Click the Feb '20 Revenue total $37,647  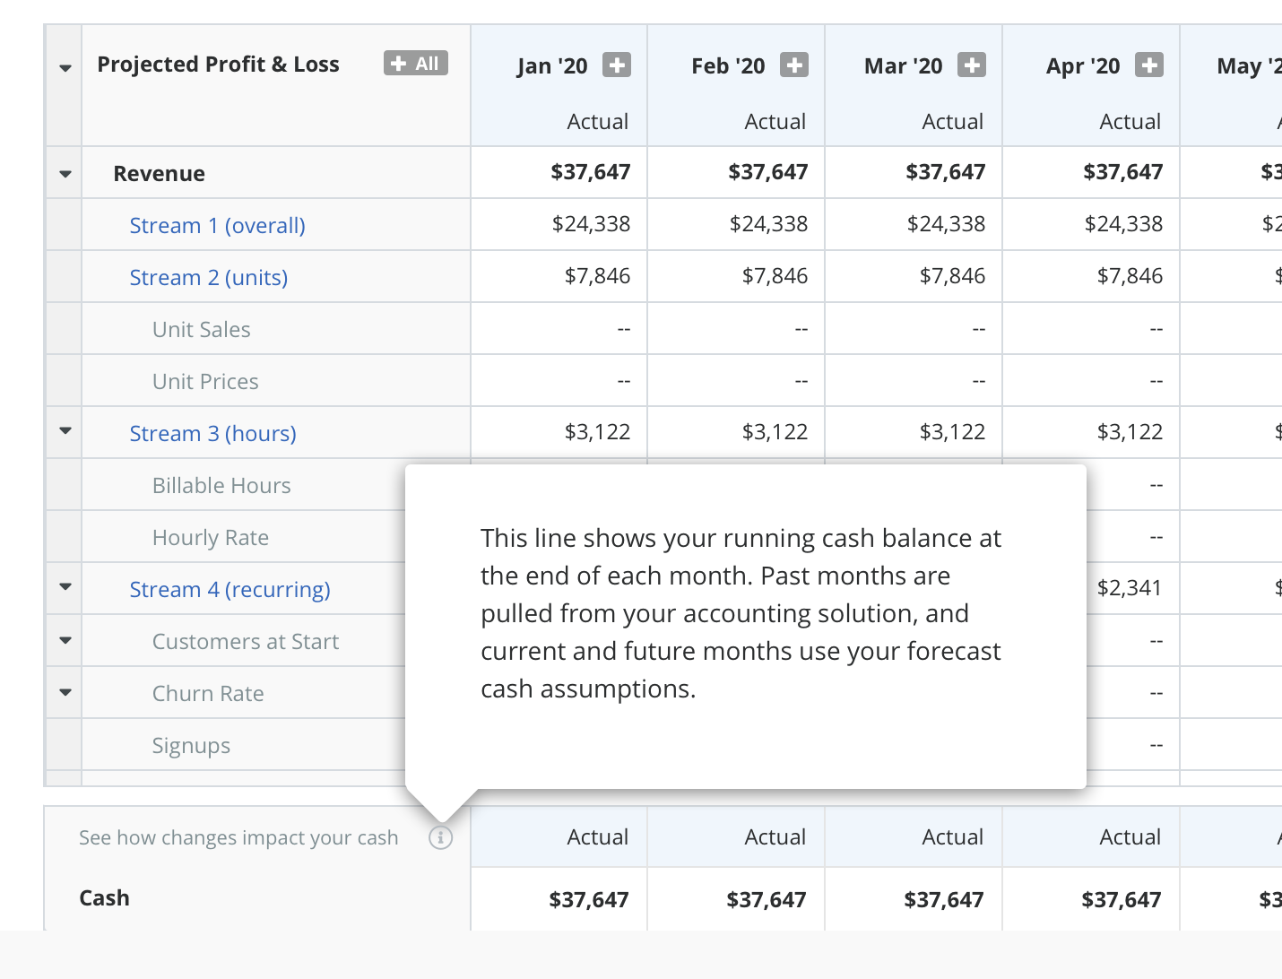tap(768, 172)
